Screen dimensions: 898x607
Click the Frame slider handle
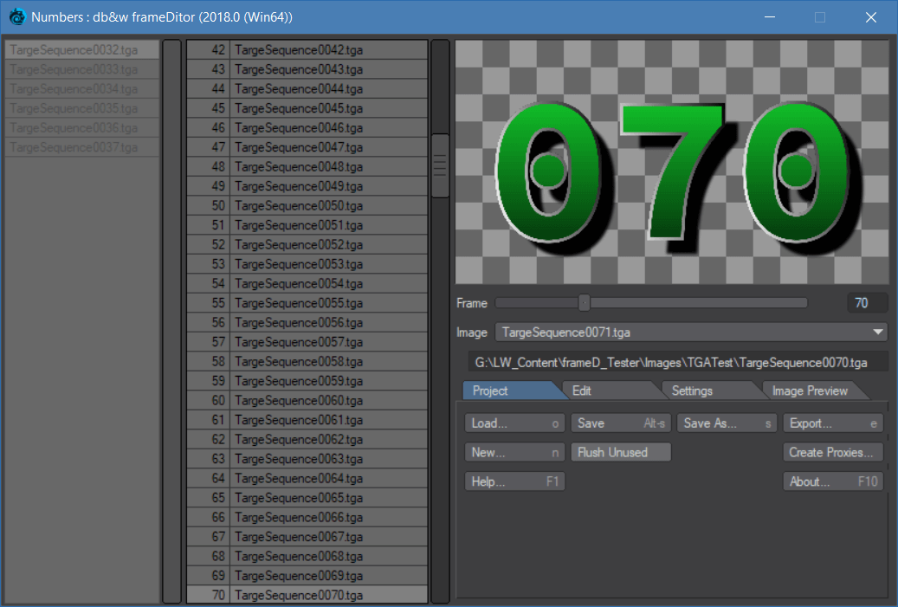pyautogui.click(x=584, y=303)
